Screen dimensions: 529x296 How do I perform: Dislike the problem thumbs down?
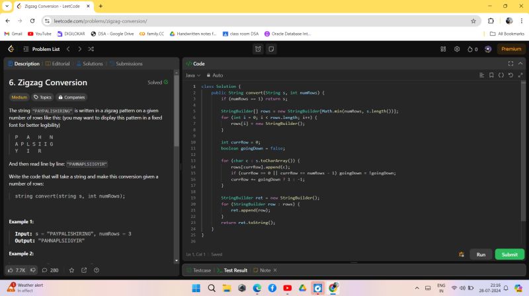[x=32, y=270]
